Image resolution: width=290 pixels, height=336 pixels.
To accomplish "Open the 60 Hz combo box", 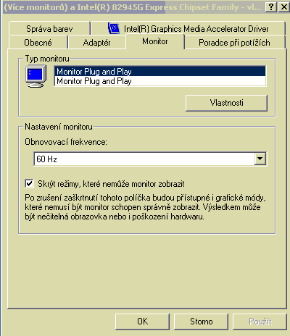I will click(x=150, y=159).
